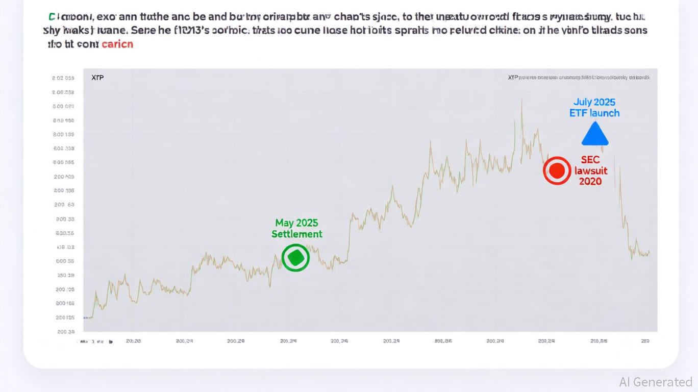Open the red highlighted word in the caption

tap(117, 44)
